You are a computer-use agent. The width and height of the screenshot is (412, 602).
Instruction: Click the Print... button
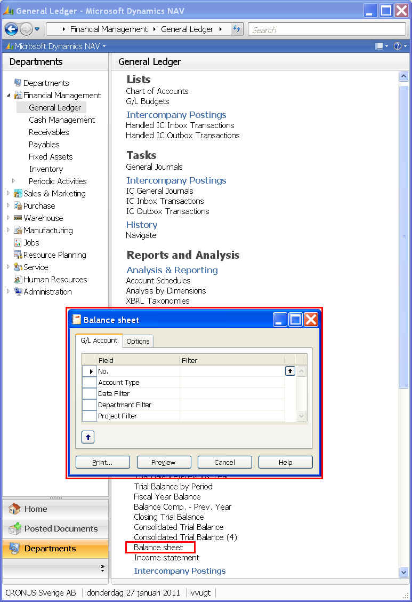(103, 462)
